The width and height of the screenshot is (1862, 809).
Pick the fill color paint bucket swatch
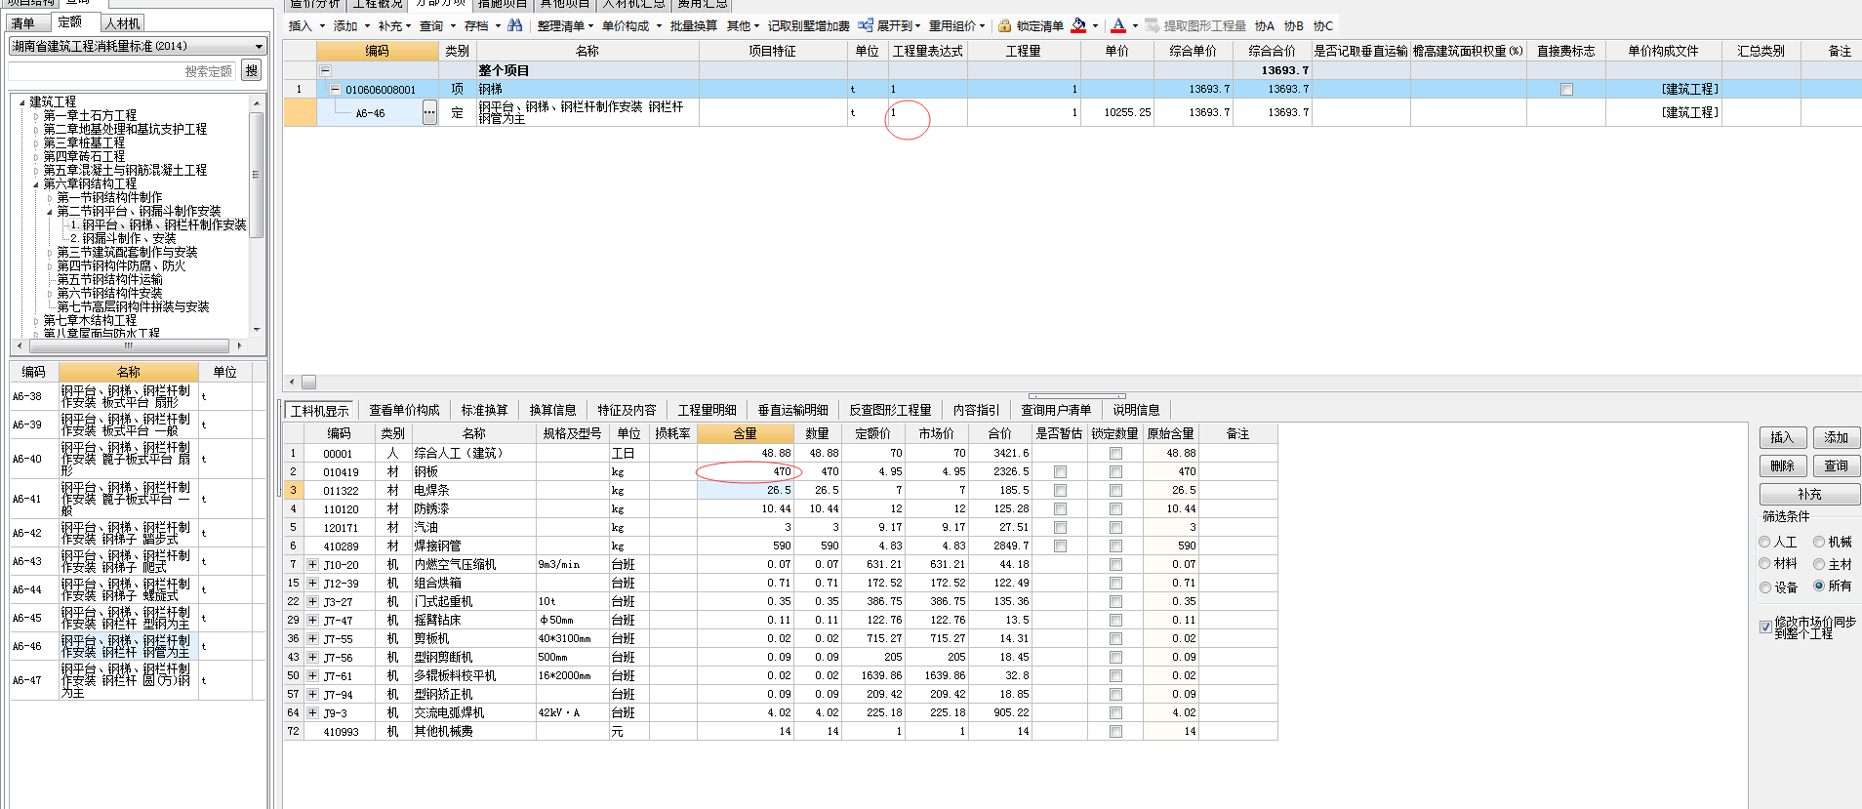tap(1078, 25)
